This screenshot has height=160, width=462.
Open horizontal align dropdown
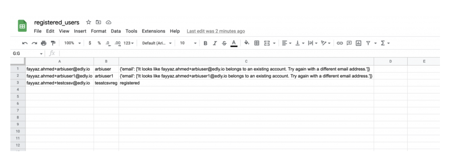coord(286,43)
